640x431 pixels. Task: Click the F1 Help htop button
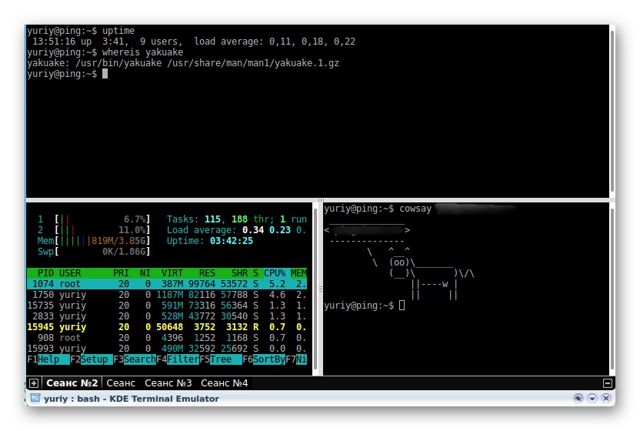[x=48, y=359]
